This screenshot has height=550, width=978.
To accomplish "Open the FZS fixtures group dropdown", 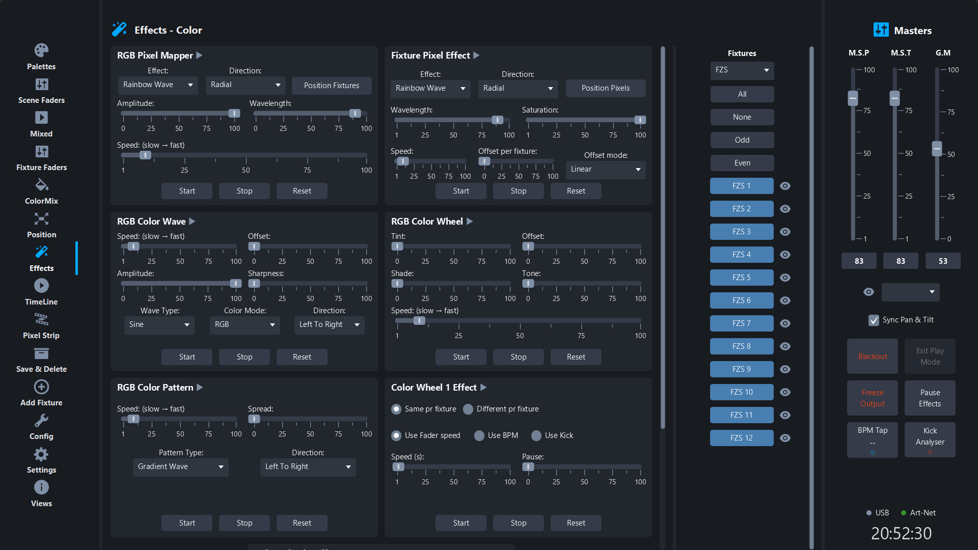I will click(742, 70).
